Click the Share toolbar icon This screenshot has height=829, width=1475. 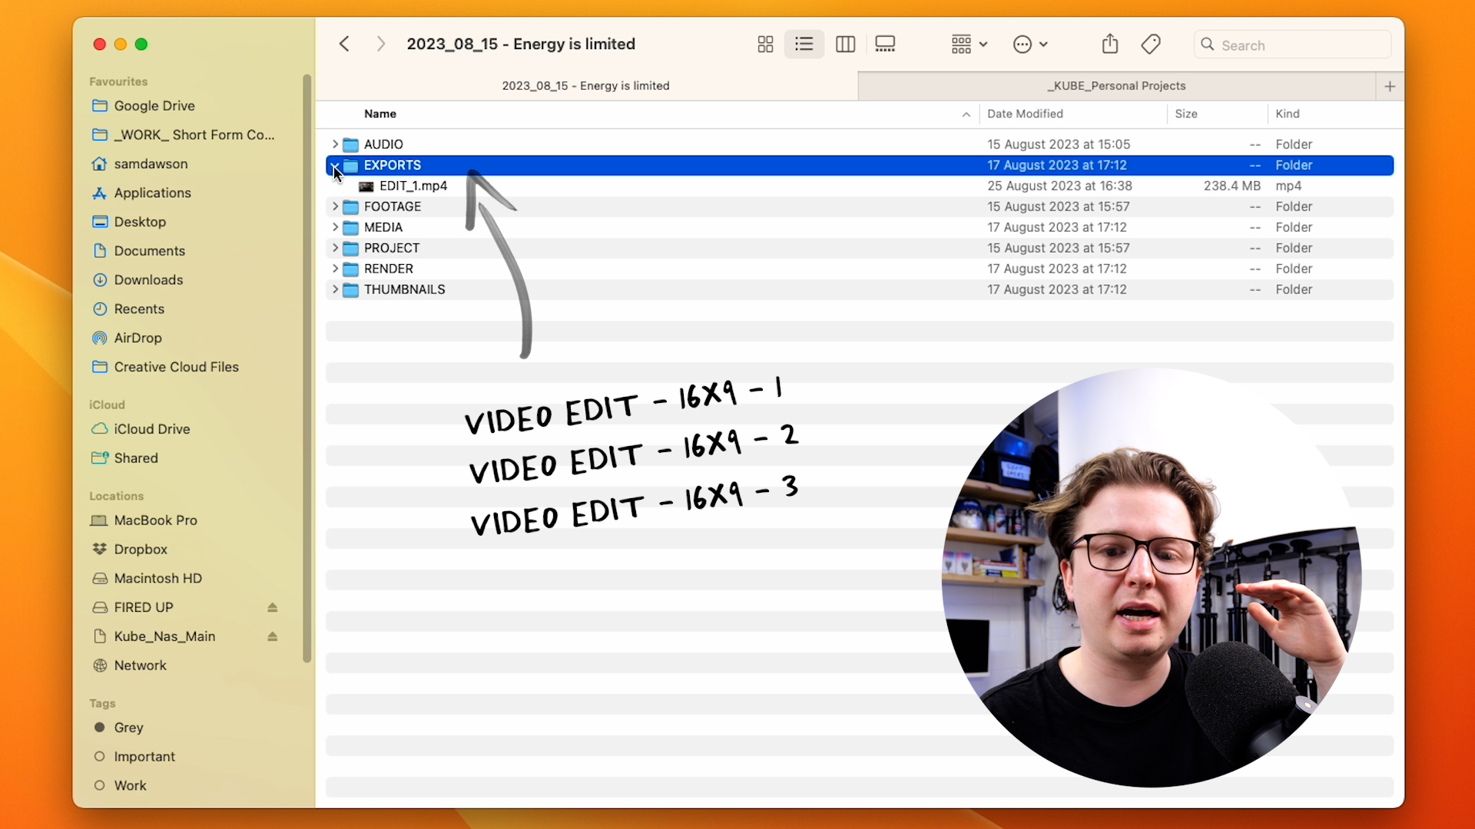[x=1109, y=45]
